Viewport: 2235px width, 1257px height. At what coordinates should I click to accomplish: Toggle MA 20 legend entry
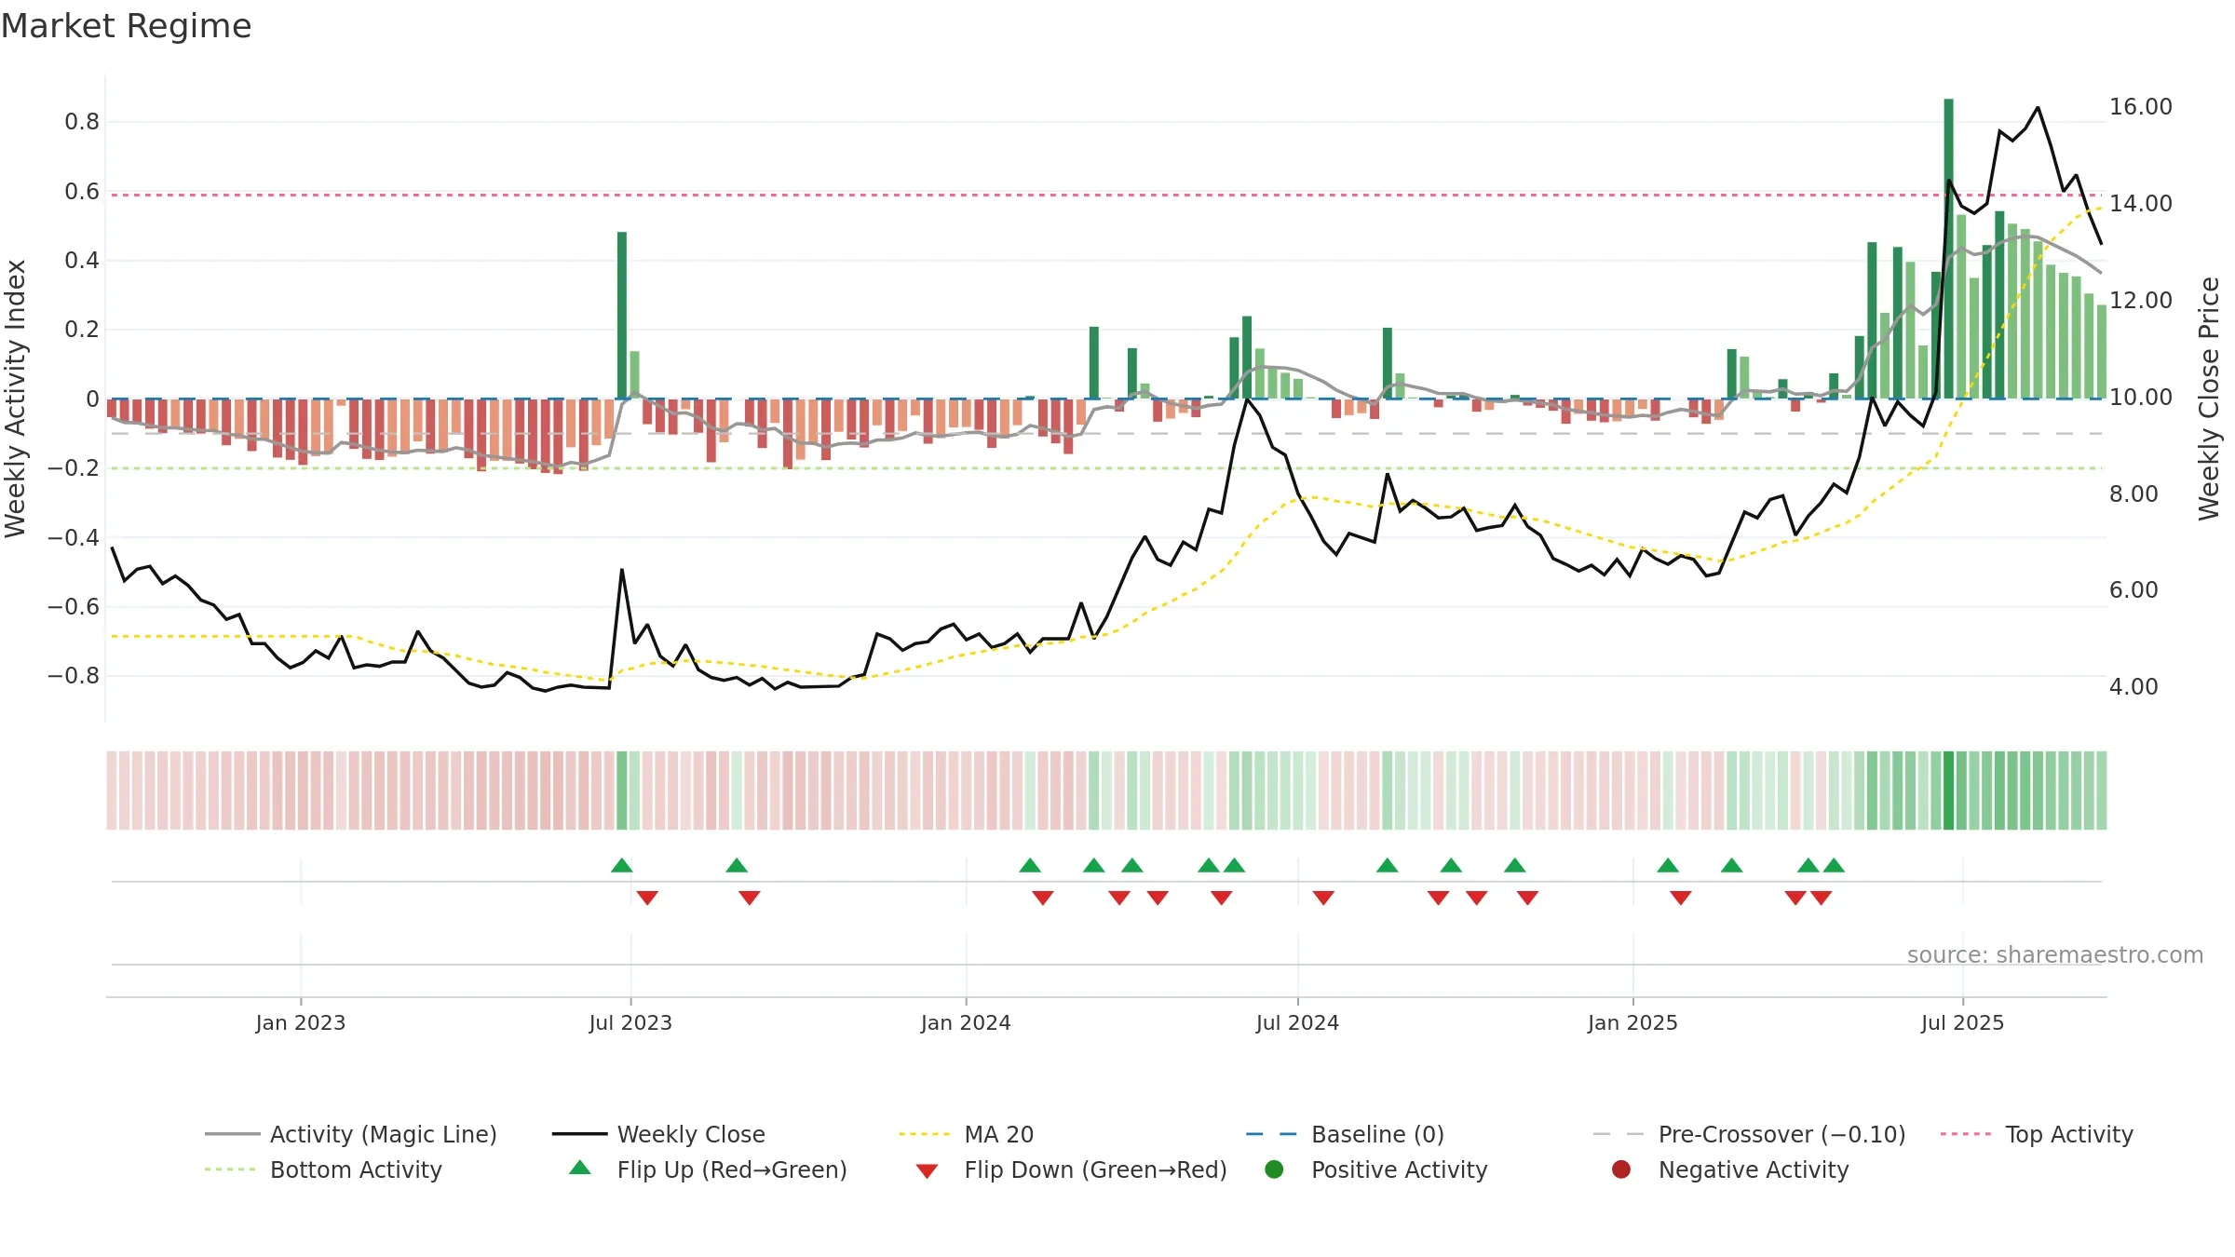[x=966, y=1134]
